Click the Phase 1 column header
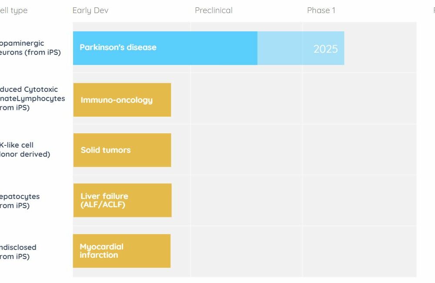The width and height of the screenshot is (435, 283). 321,10
